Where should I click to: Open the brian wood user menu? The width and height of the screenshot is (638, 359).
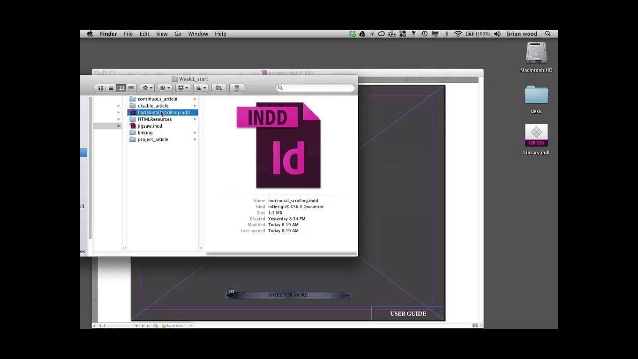(x=522, y=34)
